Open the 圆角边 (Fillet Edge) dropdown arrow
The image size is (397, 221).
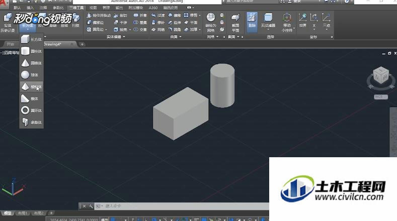click(x=106, y=30)
